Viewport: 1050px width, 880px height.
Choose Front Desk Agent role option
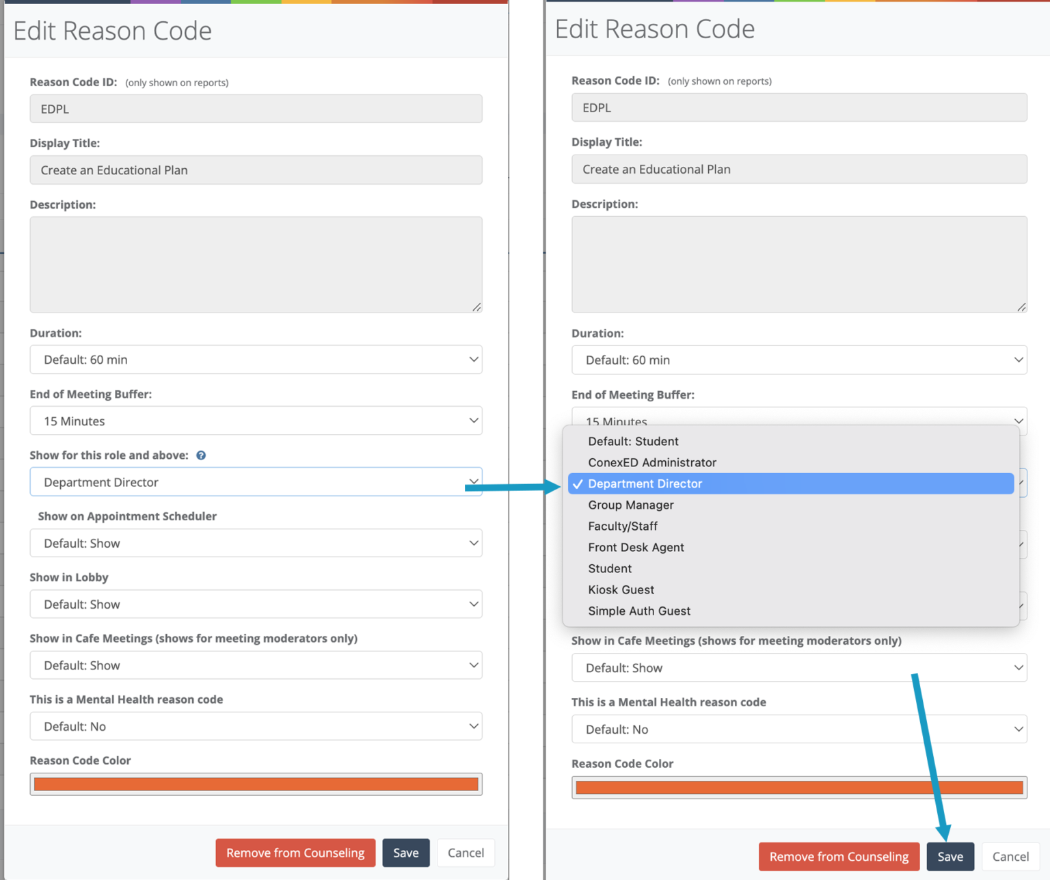636,547
